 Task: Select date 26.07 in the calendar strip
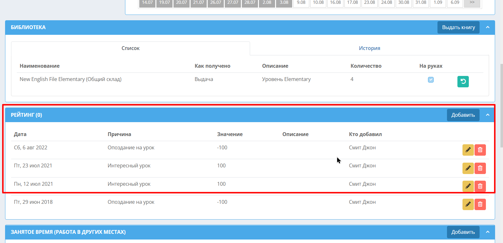coord(216,3)
